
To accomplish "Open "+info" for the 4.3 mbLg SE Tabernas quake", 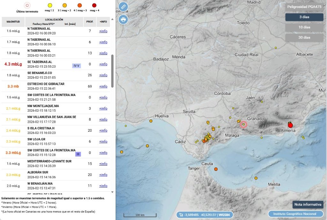I will [x=103, y=64].
